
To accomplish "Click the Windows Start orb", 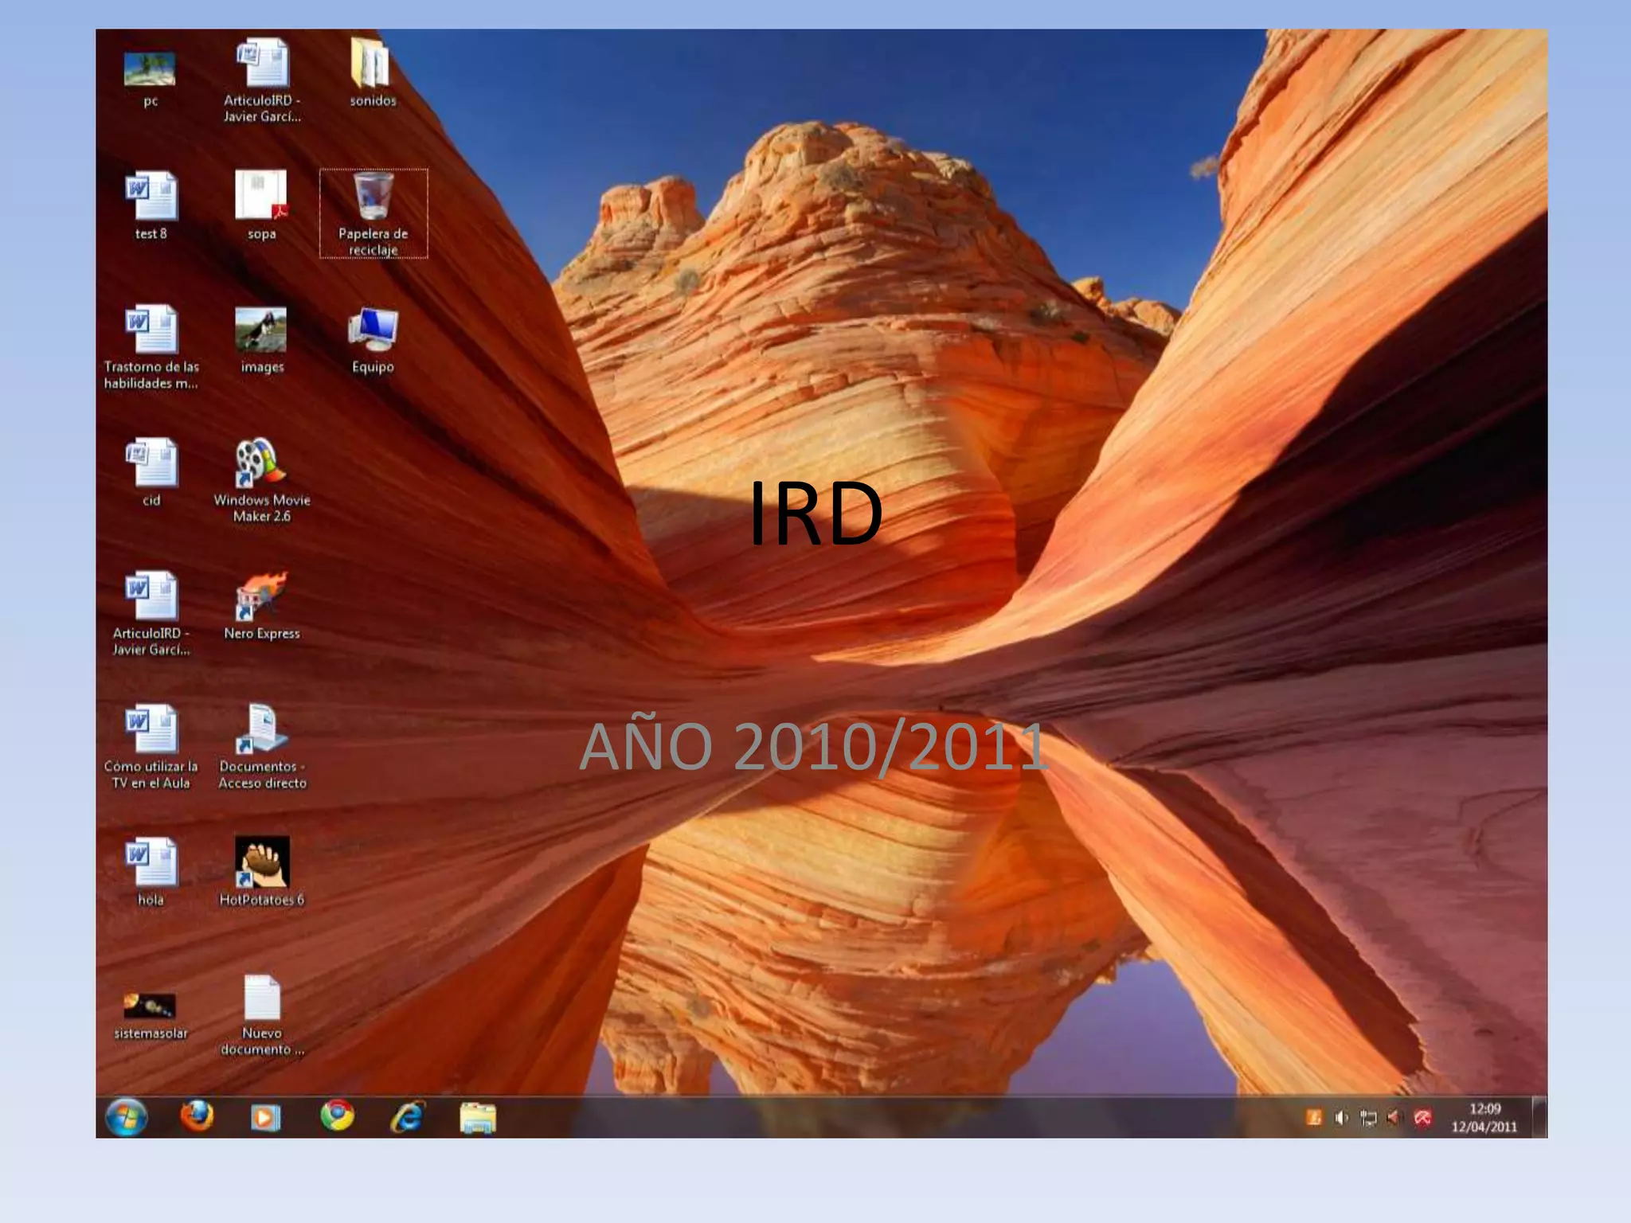I will (x=127, y=1117).
